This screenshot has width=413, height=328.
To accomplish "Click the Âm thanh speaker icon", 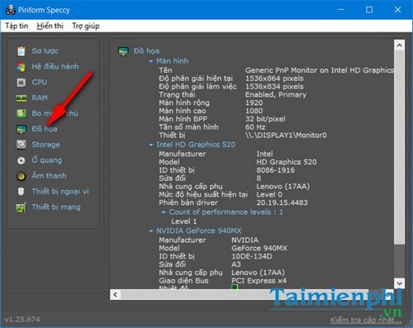I will 21,176.
